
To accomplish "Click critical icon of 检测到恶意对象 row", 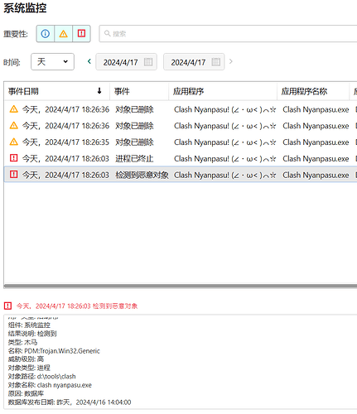I will coord(14,175).
